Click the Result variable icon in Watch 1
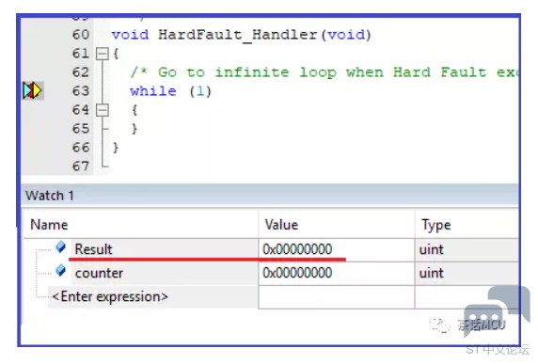Image resolution: width=538 pixels, height=364 pixels. pyautogui.click(x=61, y=247)
